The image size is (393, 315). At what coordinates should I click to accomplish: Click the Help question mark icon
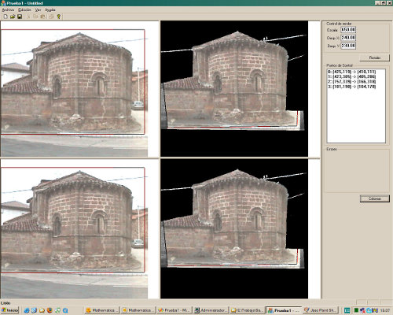pyautogui.click(x=59, y=17)
